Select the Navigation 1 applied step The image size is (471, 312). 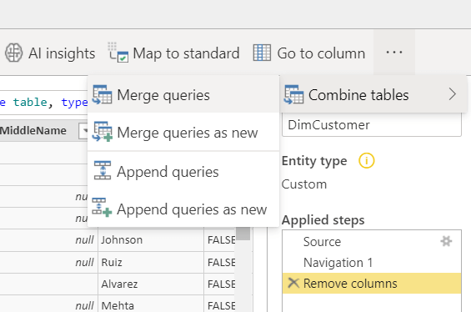pos(372,263)
